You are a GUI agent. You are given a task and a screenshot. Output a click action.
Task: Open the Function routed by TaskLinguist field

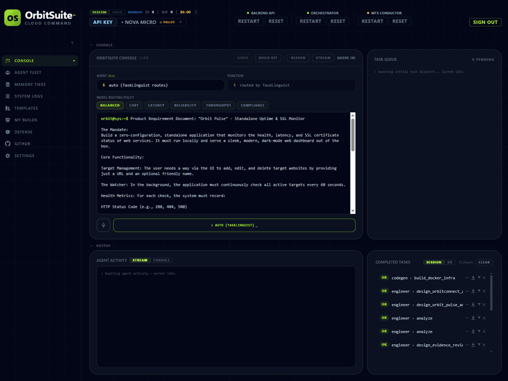click(x=291, y=85)
